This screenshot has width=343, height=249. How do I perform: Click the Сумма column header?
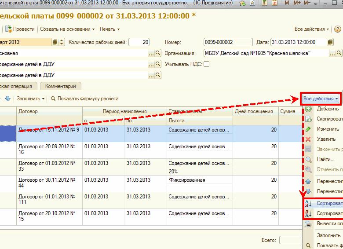(x=290, y=116)
